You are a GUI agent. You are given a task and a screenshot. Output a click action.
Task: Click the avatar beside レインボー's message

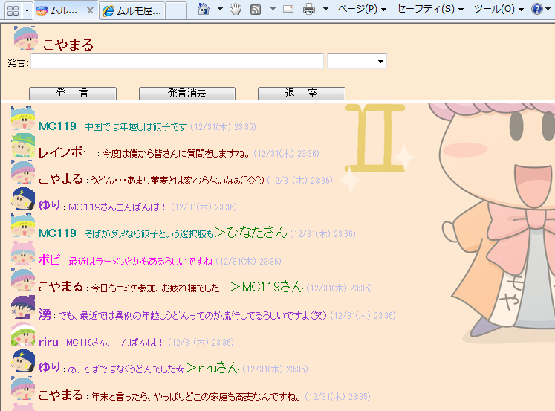pyautogui.click(x=23, y=152)
